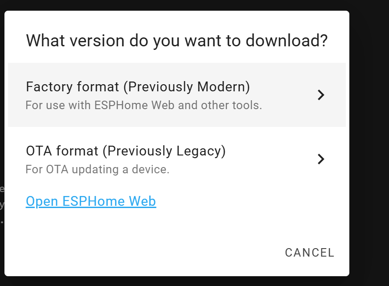Viewport: 389px width, 286px height.
Task: Follow the blue underlined ESPHome Web hyperlink
Action: (91, 201)
